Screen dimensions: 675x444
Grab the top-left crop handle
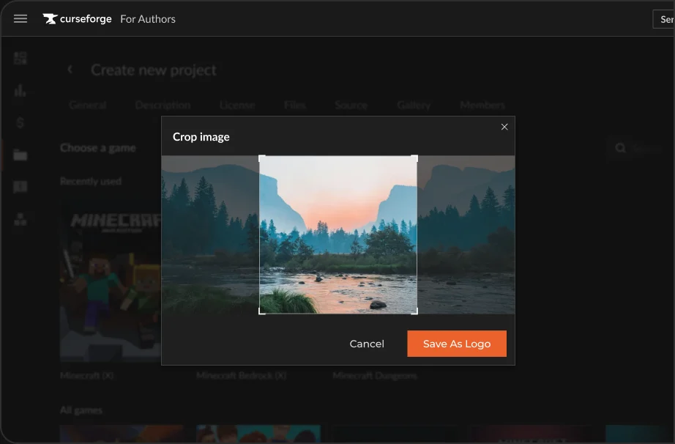pos(262,158)
